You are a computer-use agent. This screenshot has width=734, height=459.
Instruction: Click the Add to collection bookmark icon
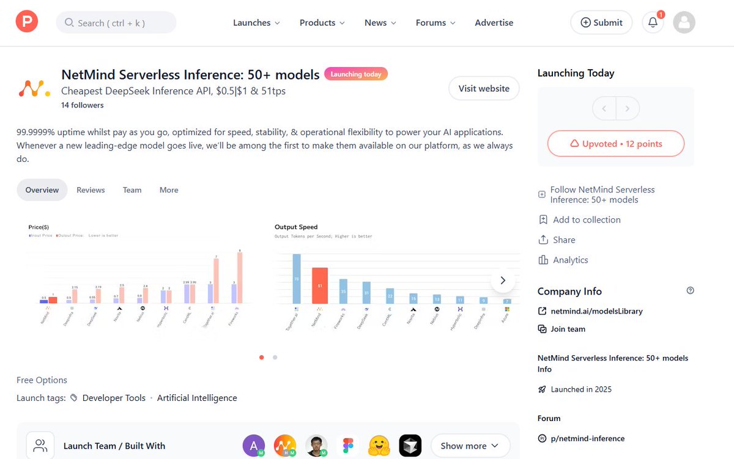click(x=543, y=219)
